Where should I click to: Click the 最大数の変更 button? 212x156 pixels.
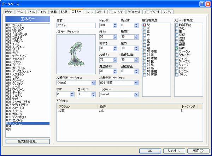[x=28, y=142]
